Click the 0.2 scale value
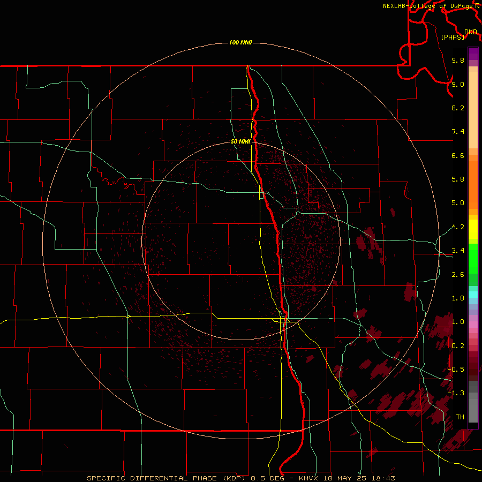This screenshot has width=482, height=482. tap(458, 346)
